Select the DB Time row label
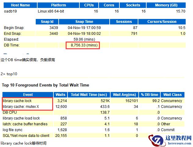Image resolution: width=193 pixels, height=147 pixels. [x=12, y=45]
